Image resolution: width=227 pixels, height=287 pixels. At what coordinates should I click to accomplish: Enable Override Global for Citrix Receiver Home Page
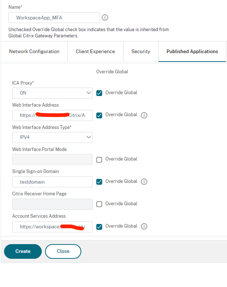pyautogui.click(x=99, y=204)
